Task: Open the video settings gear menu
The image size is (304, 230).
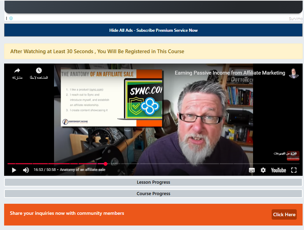Action: click(263, 170)
